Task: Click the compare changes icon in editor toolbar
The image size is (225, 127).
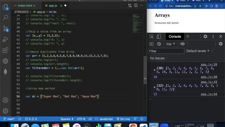Action: (130, 6)
